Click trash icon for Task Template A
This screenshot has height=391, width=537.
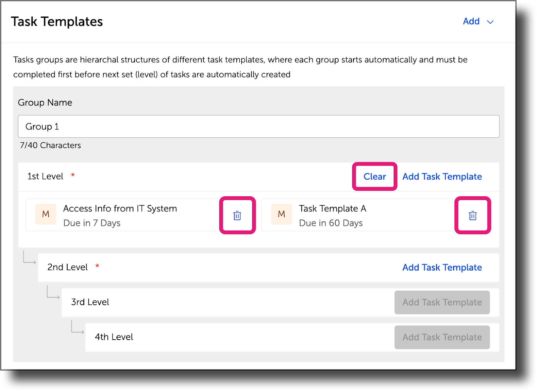473,215
